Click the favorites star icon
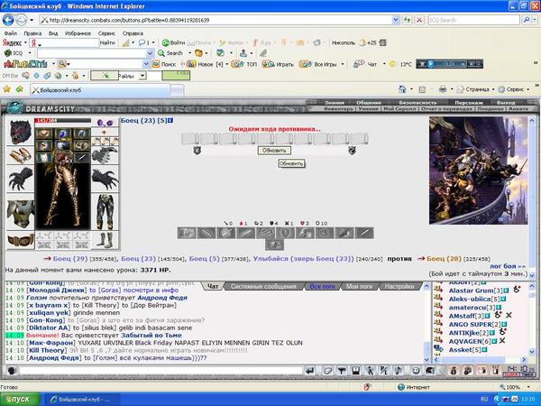Image resolution: width=541 pixels, height=406 pixels. (x=7, y=89)
